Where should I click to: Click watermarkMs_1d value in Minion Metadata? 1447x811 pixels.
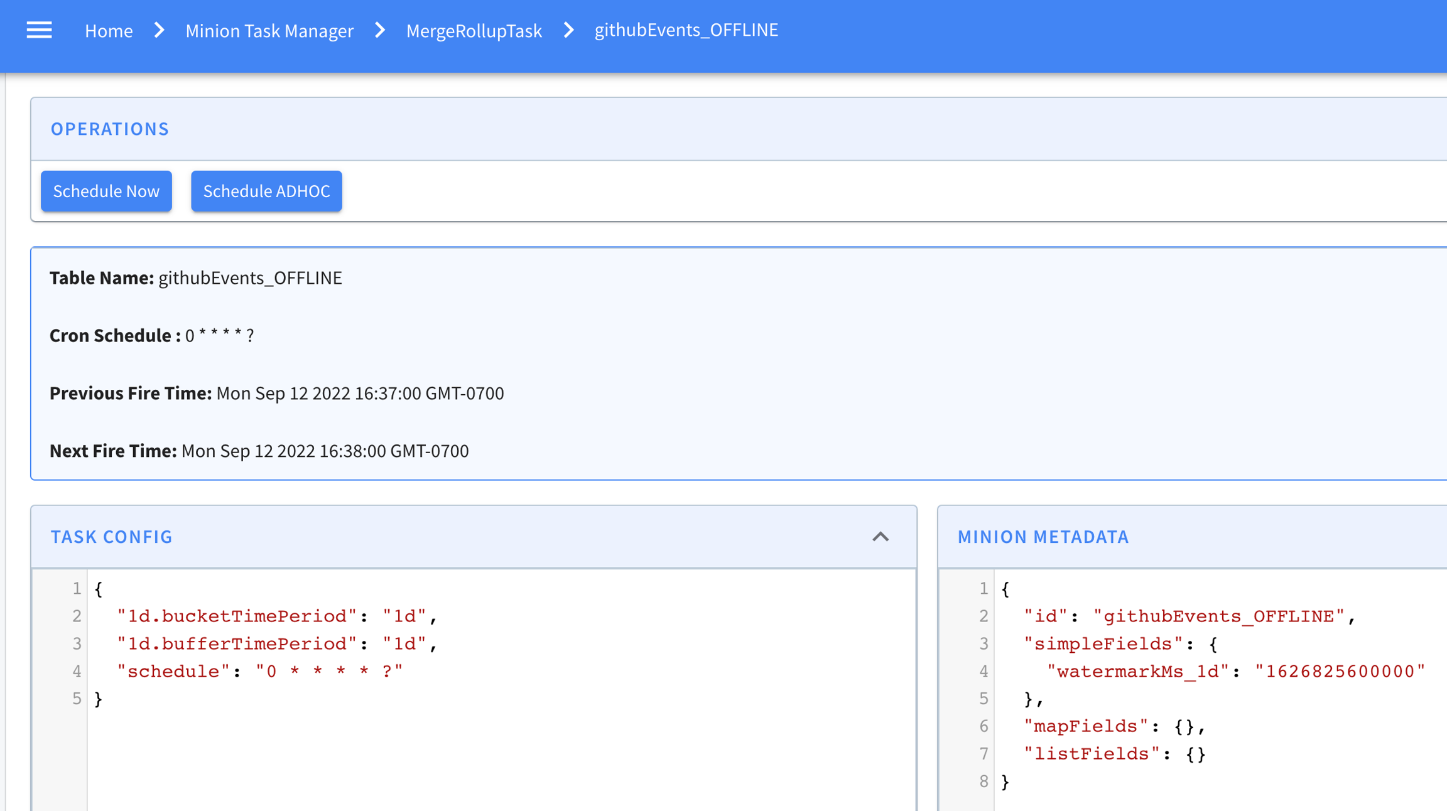click(x=1339, y=672)
